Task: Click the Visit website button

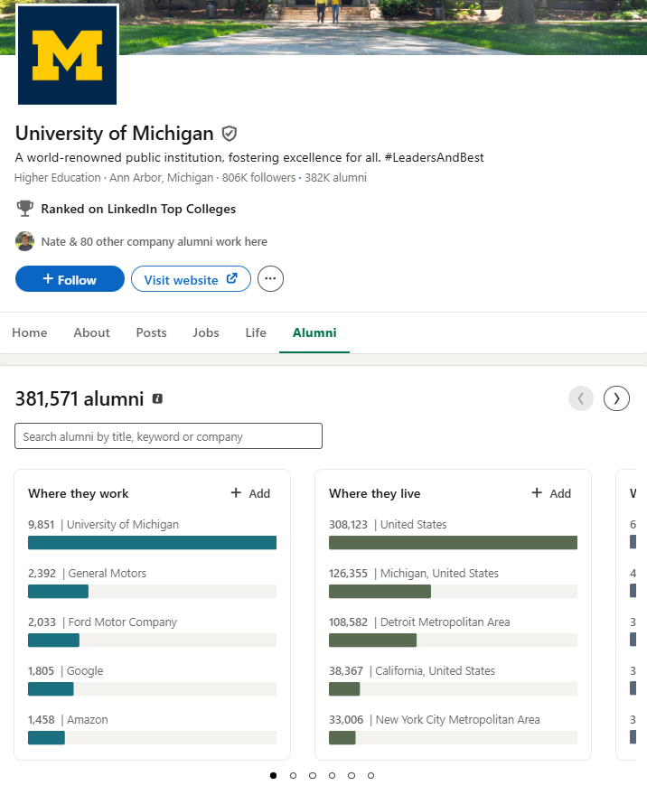Action: [191, 279]
